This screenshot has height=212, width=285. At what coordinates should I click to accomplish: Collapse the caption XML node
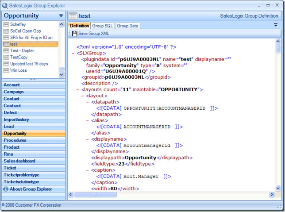click(x=88, y=170)
